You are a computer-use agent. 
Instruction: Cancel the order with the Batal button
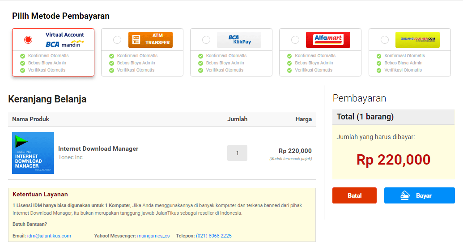[354, 195]
